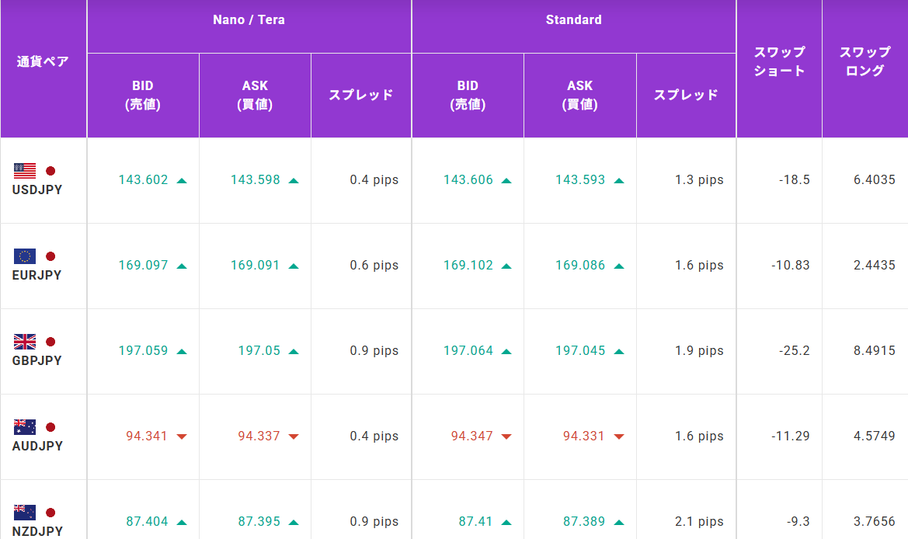Click the EURJPY EU flag icon
908x539 pixels.
coord(25,256)
